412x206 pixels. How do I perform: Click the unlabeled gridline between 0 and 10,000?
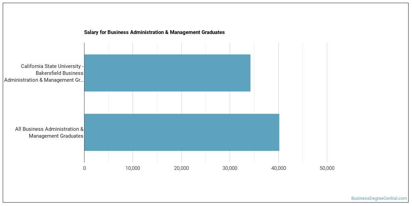pyautogui.click(x=108, y=102)
